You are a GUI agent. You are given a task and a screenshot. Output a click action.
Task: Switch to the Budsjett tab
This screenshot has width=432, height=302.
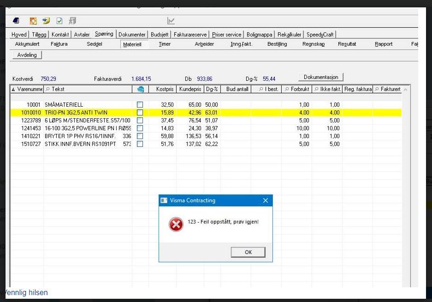(x=160, y=35)
